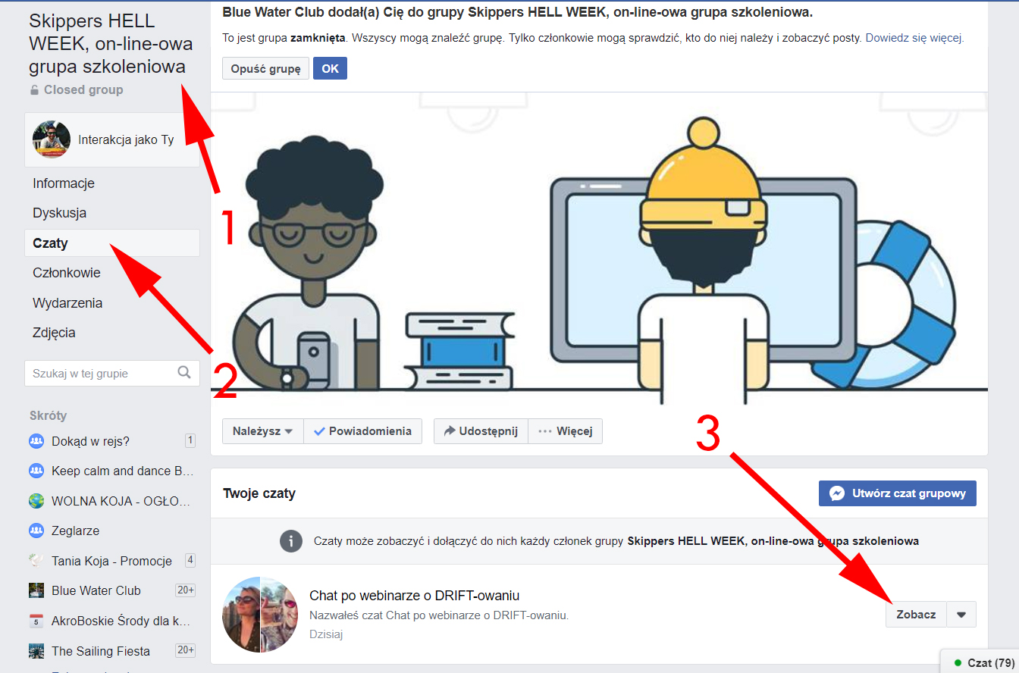The image size is (1019, 673).
Task: Open the WOLNA KOJA - OGŁO... shortcut
Action: coord(121,501)
